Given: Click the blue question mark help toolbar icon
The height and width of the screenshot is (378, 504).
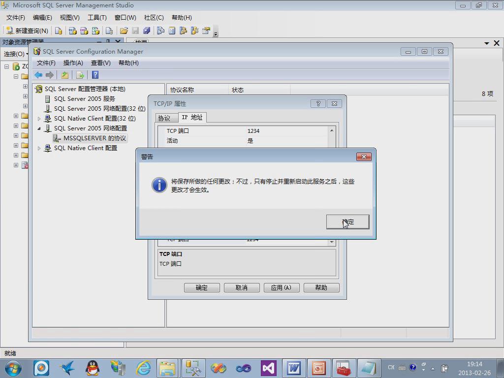Looking at the screenshot, I should (x=95, y=75).
